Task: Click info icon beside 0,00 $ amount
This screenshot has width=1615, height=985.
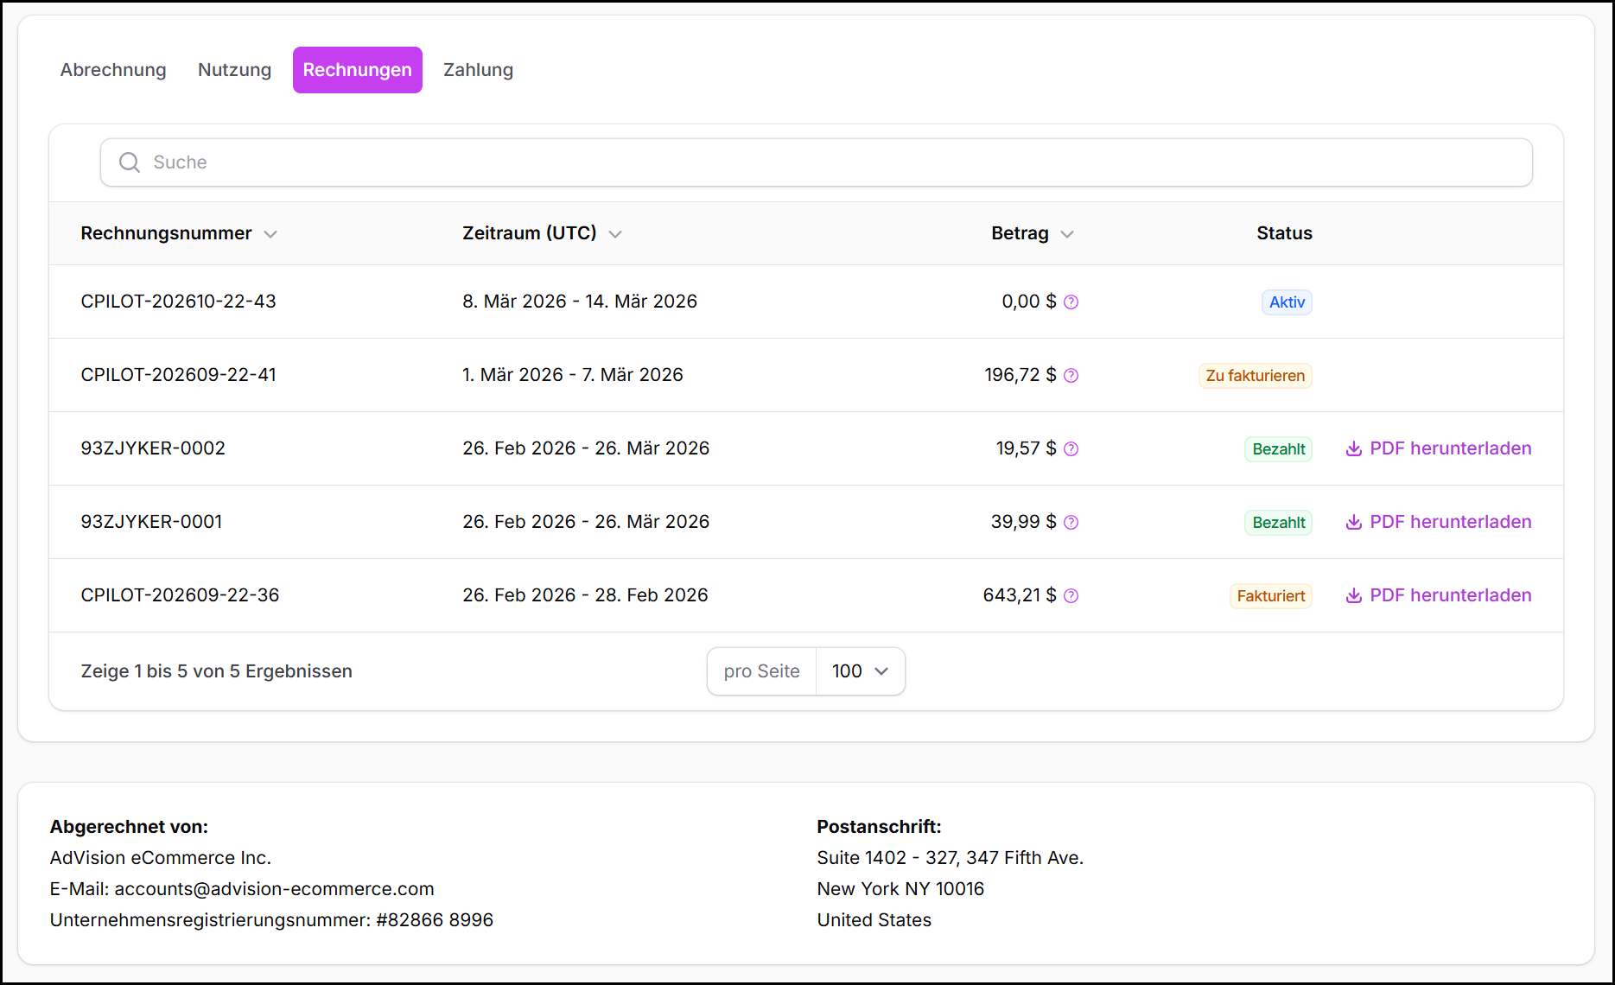Action: tap(1071, 302)
